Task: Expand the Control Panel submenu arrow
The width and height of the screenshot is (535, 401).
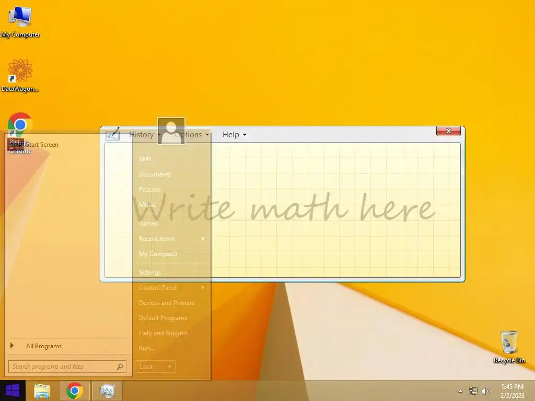Action: tap(203, 288)
